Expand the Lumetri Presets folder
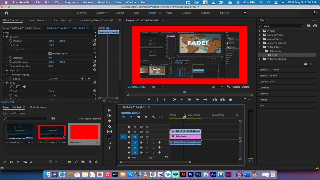The image size is (320, 180). tap(259, 35)
